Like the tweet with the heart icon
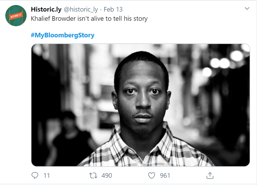 (x=152, y=175)
